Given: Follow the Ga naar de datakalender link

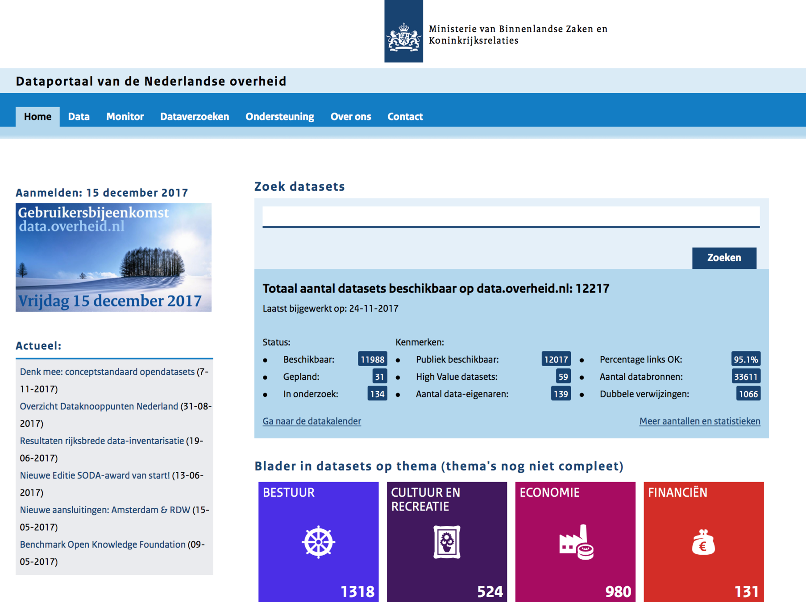Looking at the screenshot, I should (x=312, y=421).
